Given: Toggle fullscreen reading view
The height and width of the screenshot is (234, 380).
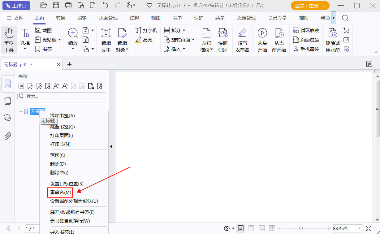Looking at the screenshot, I should tap(369, 228).
